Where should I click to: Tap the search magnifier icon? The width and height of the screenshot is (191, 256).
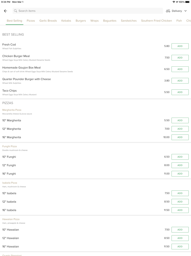click(x=16, y=11)
